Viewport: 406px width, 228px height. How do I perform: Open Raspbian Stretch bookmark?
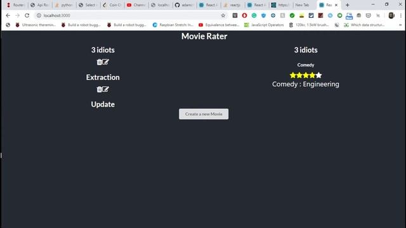[173, 25]
